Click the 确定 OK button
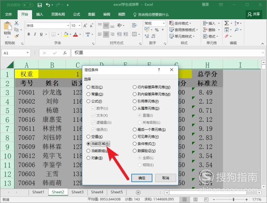This screenshot has width=267, height=203. click(x=142, y=178)
